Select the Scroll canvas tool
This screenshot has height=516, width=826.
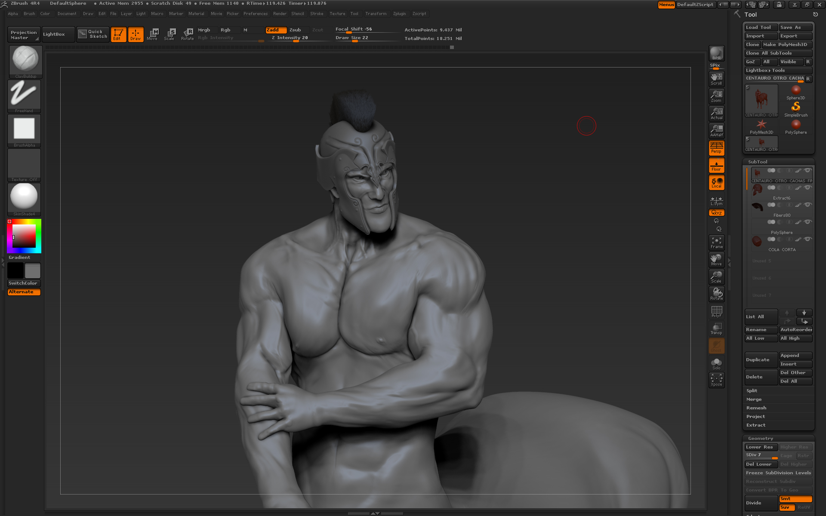[x=716, y=79]
